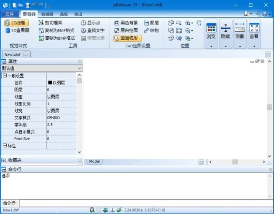Switch to the 编辑器 ribbon tab
Viewport: 274px width, 214px height.
pyautogui.click(x=47, y=14)
